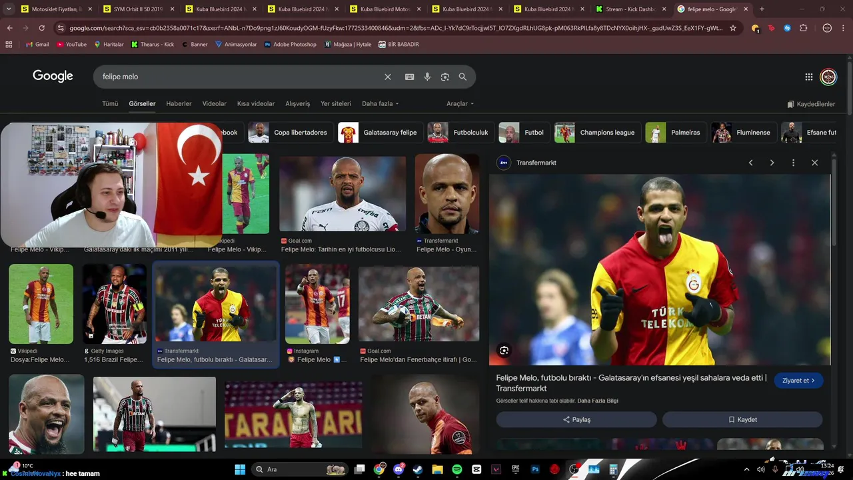Open the Kaydedilenler saved items link

click(x=811, y=104)
